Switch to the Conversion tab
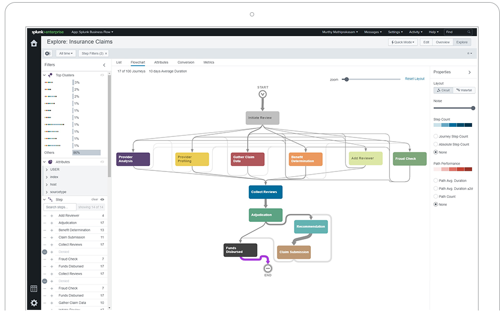 point(186,63)
